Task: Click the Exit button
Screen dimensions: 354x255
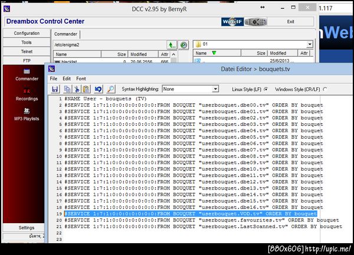Action: pos(290,22)
